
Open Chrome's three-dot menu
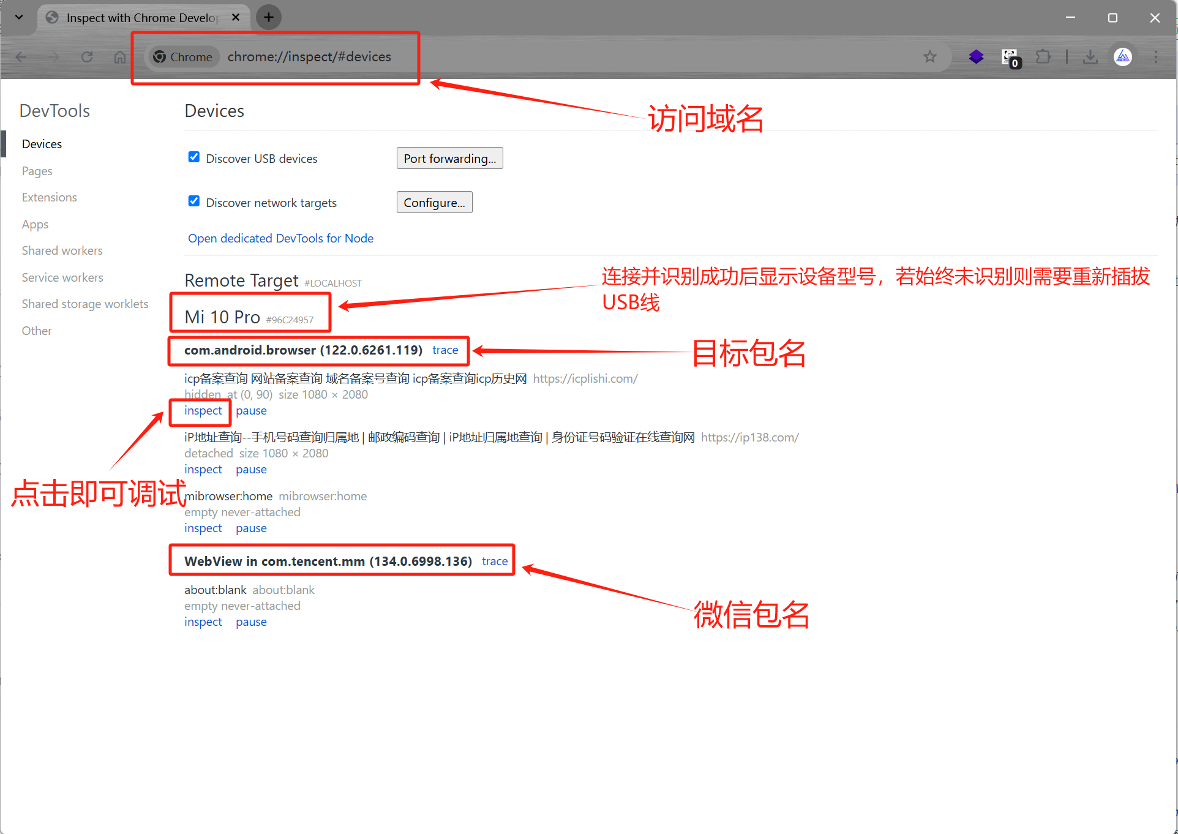coord(1156,57)
